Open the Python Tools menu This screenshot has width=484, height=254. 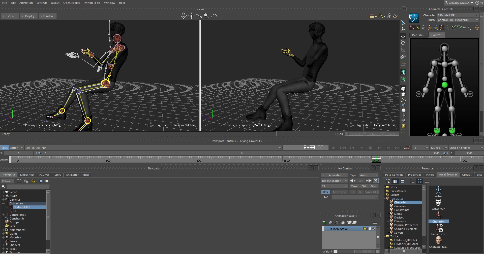(92, 3)
